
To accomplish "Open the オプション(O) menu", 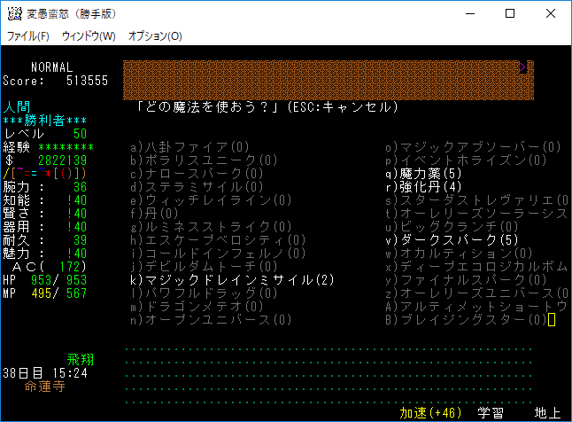I will [155, 36].
